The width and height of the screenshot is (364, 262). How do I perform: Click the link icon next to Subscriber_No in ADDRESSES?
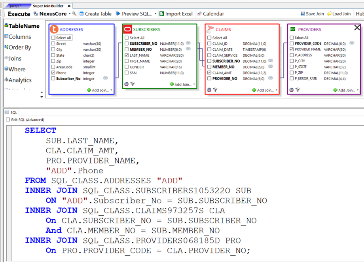click(106, 78)
